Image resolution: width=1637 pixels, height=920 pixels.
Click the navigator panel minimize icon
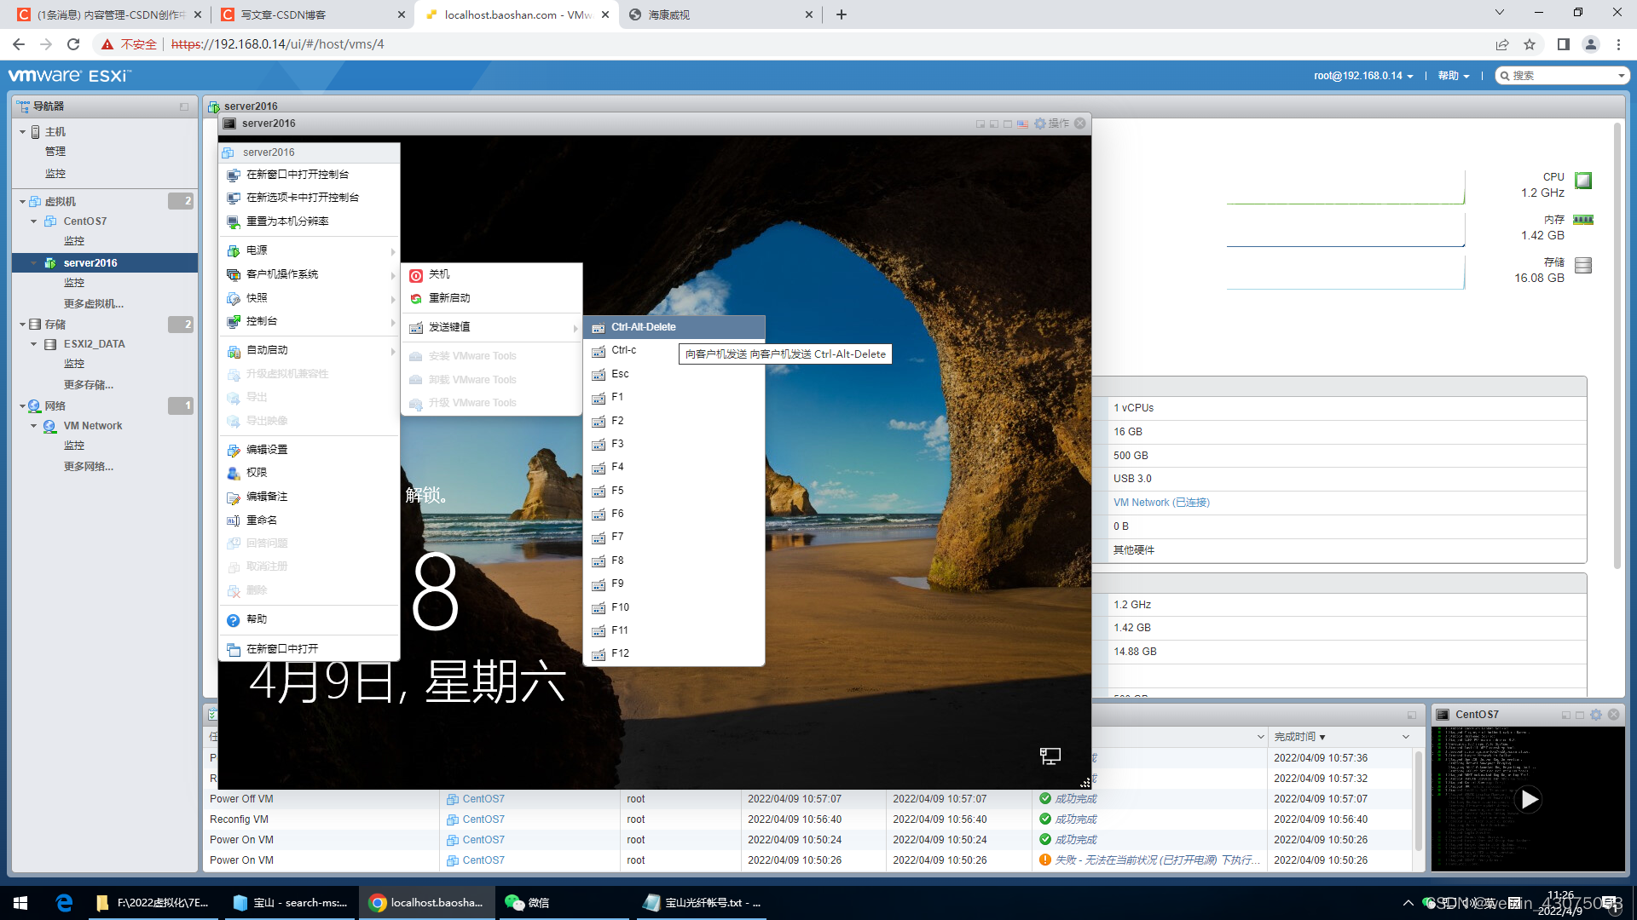(184, 106)
